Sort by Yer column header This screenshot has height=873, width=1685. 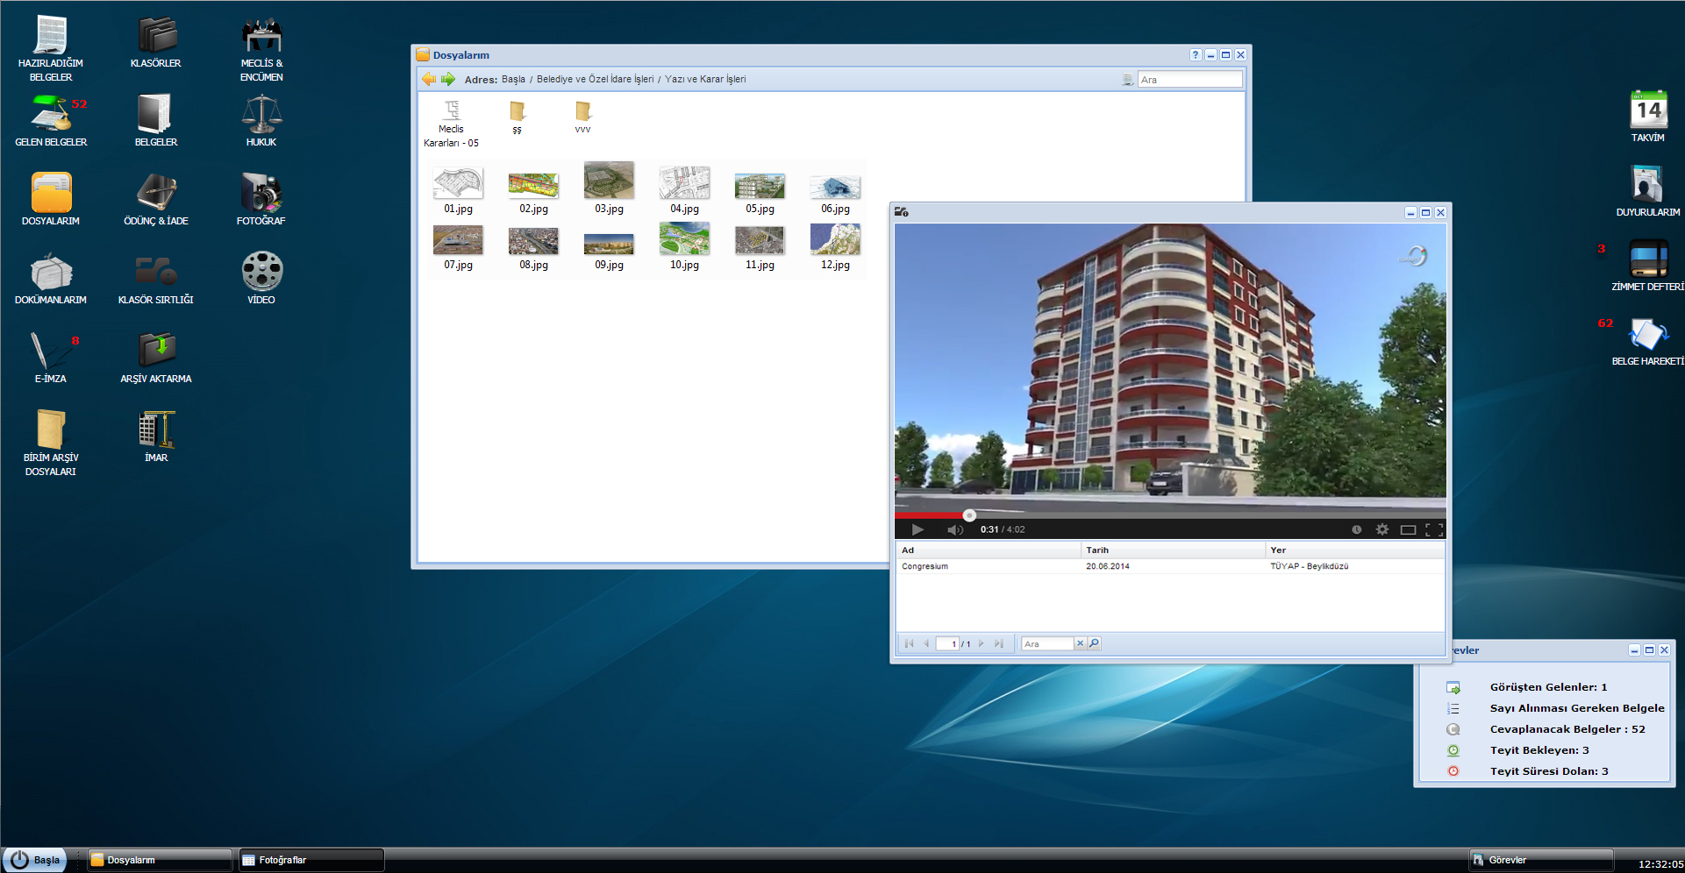[1355, 550]
